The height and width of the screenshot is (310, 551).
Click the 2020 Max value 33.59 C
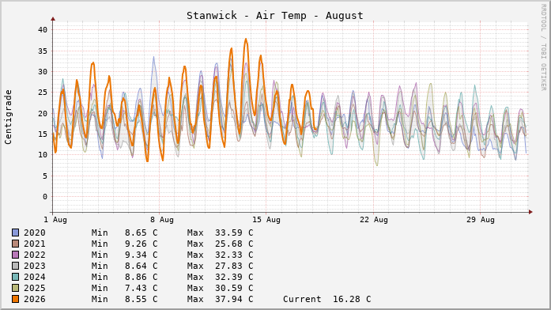click(234, 232)
